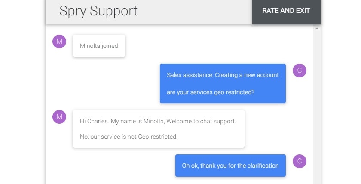Select the Hi Charles greeting line
This screenshot has height=184, width=361.
(x=158, y=121)
